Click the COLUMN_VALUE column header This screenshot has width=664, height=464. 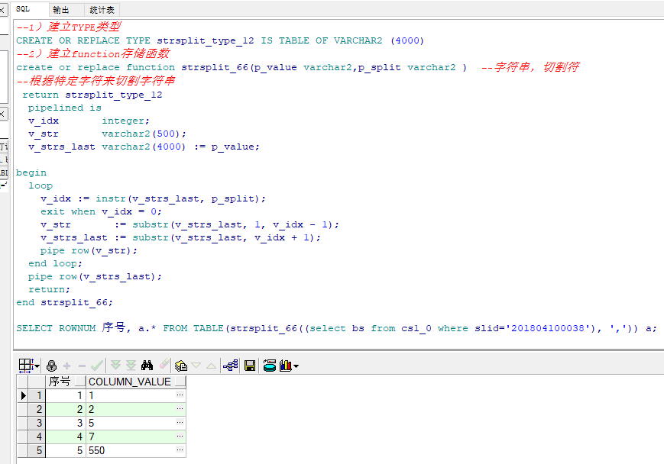[130, 382]
